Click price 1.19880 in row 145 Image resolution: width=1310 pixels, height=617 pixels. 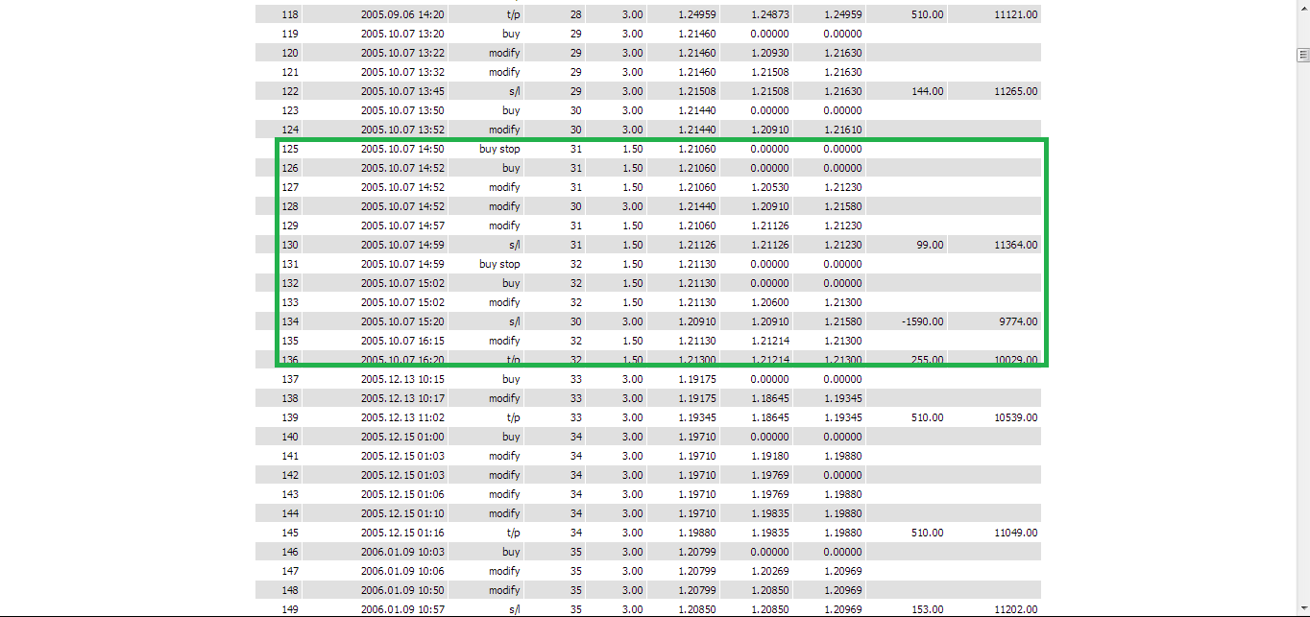tap(695, 533)
